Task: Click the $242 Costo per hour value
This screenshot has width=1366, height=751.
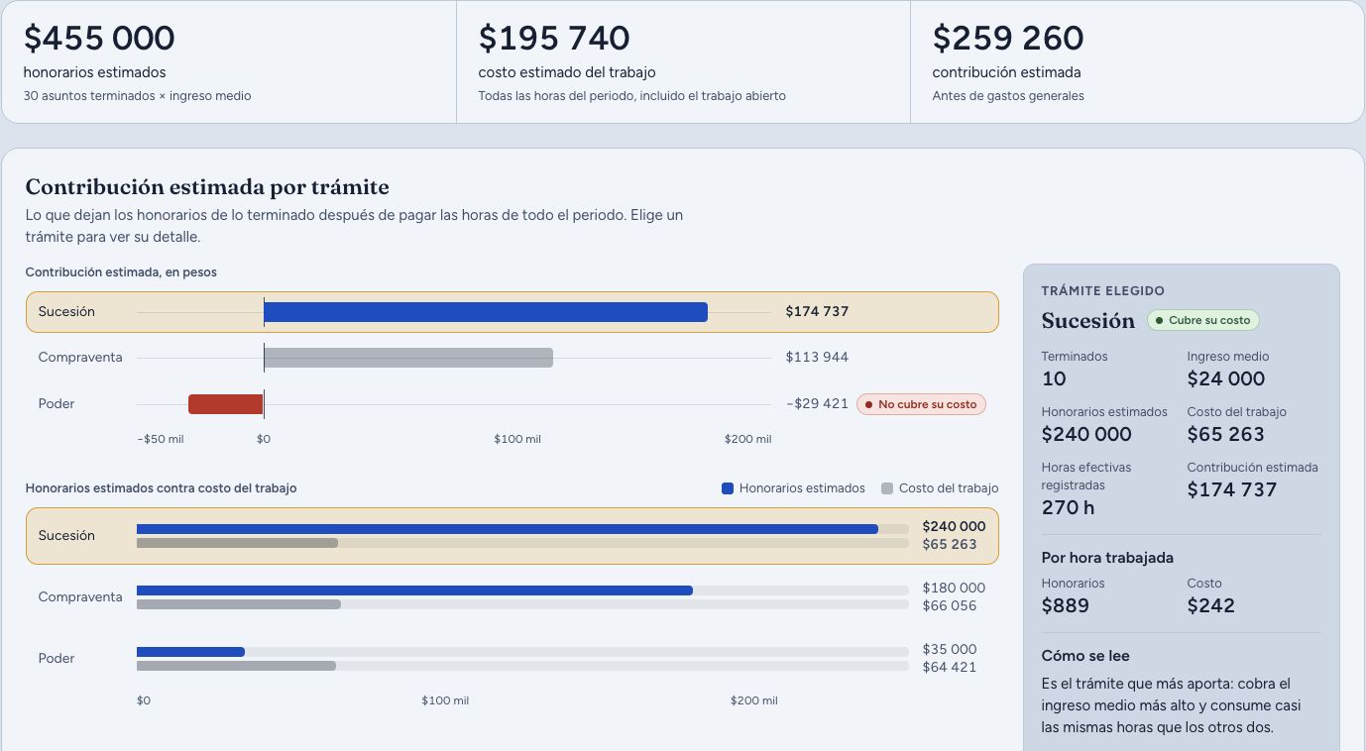Action: (x=1210, y=605)
